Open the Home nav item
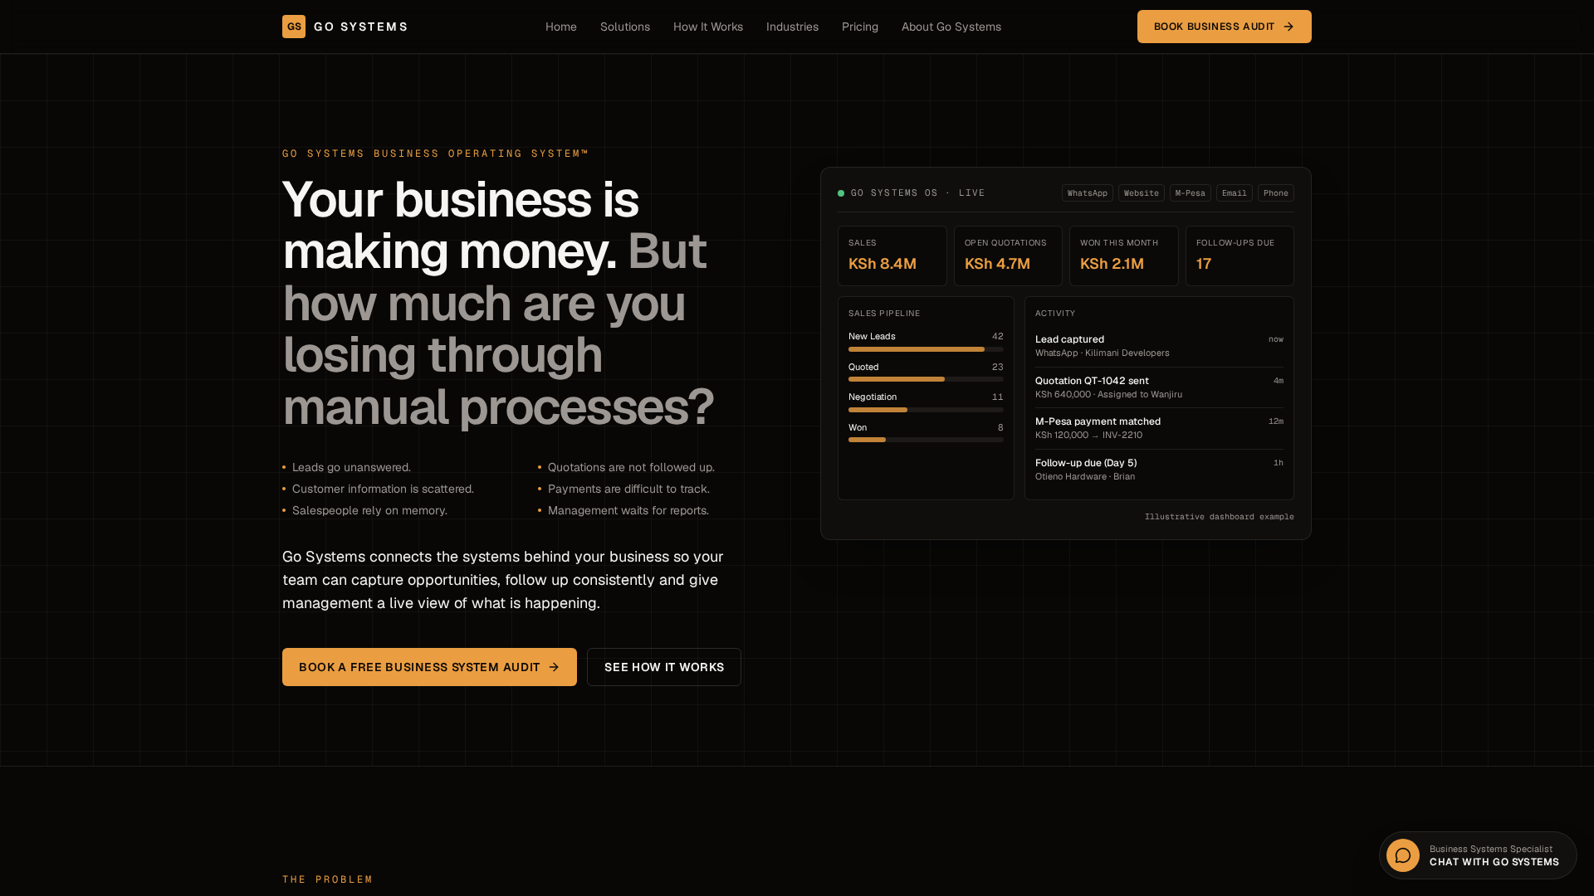The width and height of the screenshot is (1594, 896). pos(561,27)
